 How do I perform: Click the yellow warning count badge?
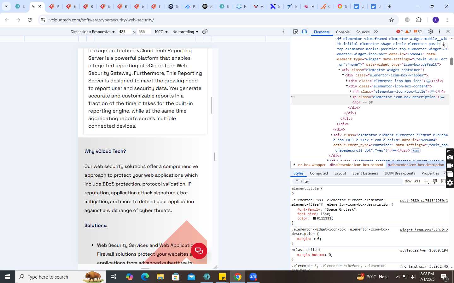tap(408, 31)
